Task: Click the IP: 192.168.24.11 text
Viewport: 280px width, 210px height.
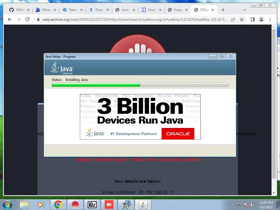Action: pos(156,192)
